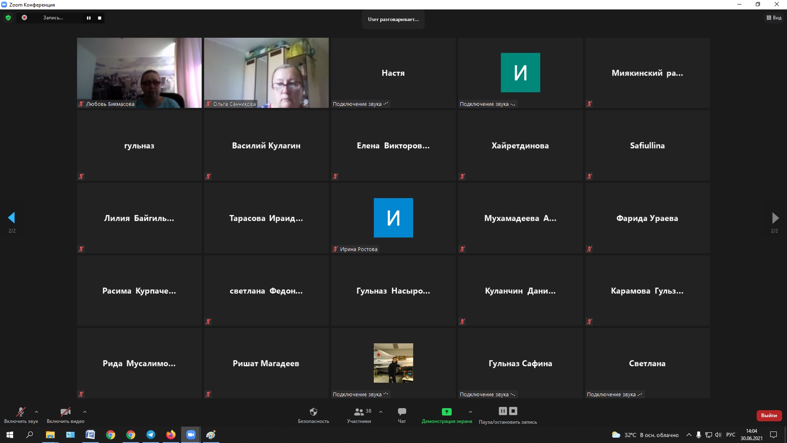This screenshot has width=787, height=443.
Task: Open the Вид view menu
Action: pyautogui.click(x=774, y=18)
